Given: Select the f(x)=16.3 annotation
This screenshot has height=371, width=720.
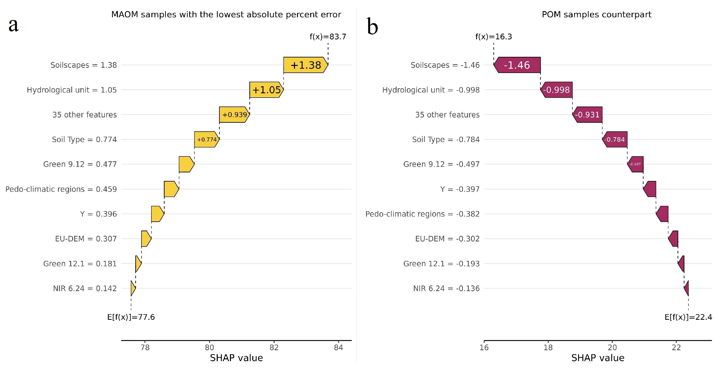Looking at the screenshot, I should pyautogui.click(x=494, y=37).
